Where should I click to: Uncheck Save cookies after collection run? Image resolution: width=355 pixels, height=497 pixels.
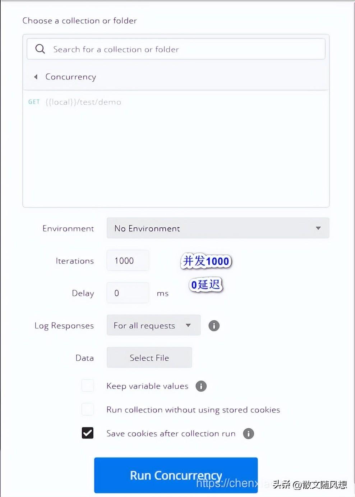[88, 433]
